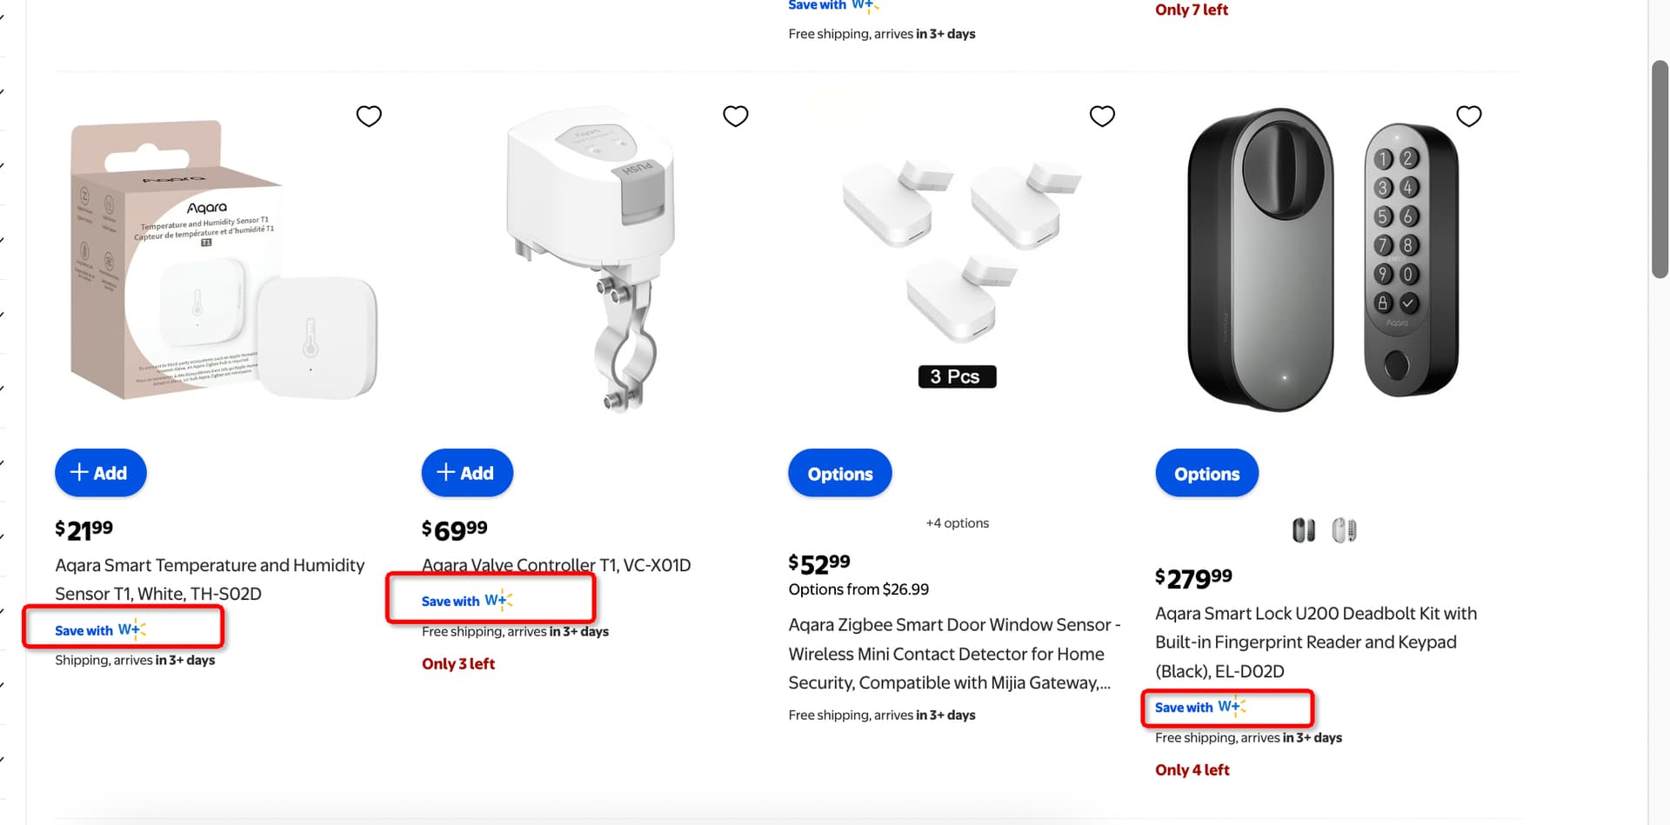Open the Aqara Valve Controller T1 title link

tap(556, 565)
